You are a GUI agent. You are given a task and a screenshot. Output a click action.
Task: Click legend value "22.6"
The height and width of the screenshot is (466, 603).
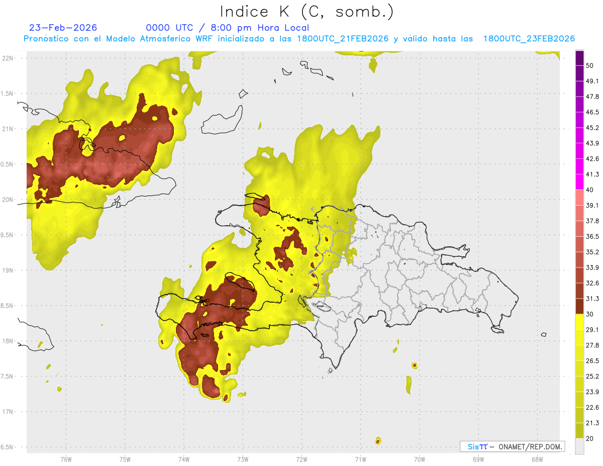pos(592,407)
